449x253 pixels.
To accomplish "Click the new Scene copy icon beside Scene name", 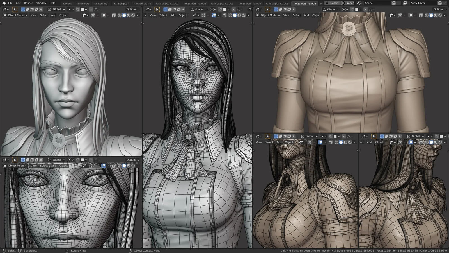I will click(394, 3).
